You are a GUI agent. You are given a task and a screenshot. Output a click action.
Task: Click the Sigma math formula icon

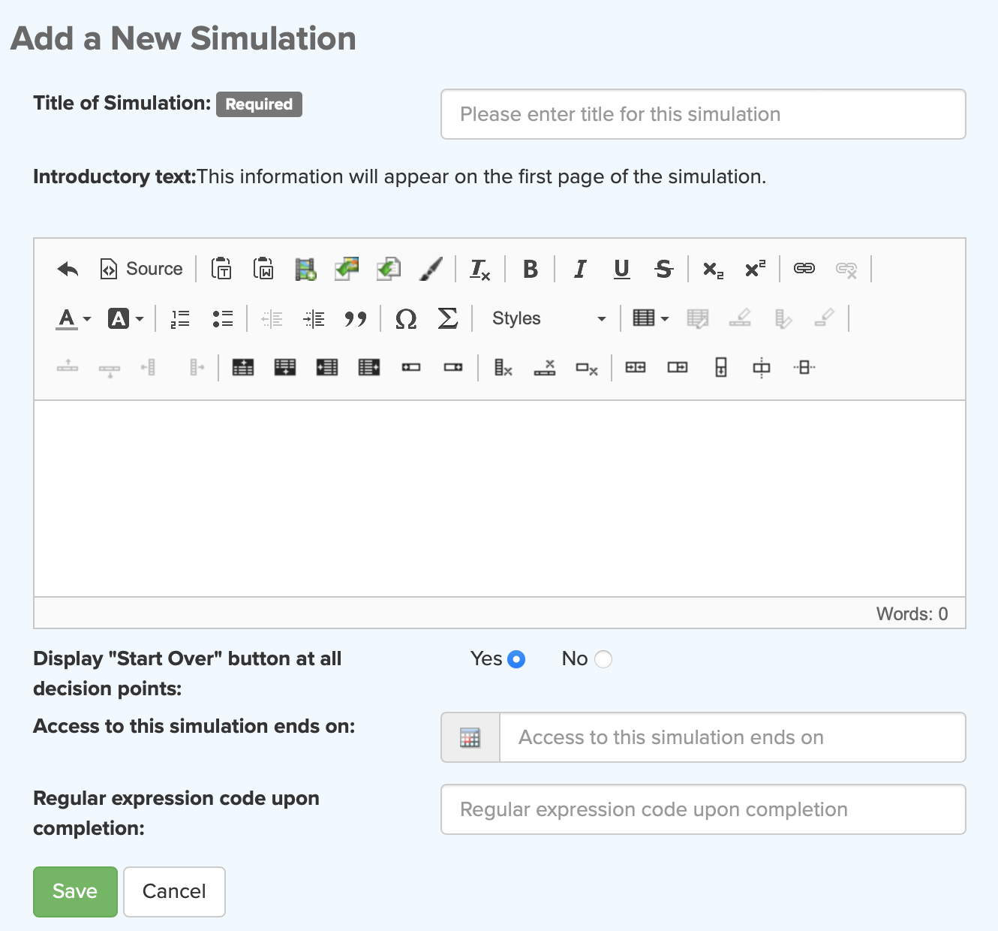448,319
